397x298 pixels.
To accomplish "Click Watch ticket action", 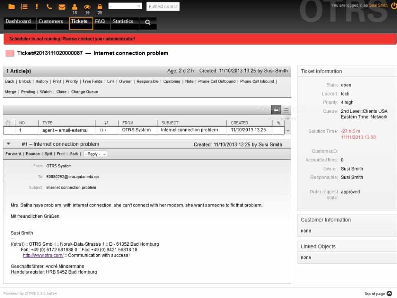I will pyautogui.click(x=46, y=91).
